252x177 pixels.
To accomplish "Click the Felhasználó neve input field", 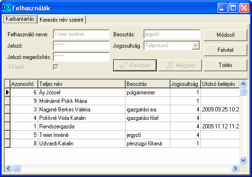I will pos(81,34).
